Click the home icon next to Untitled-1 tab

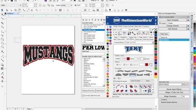pyautogui.click(x=6, y=13)
